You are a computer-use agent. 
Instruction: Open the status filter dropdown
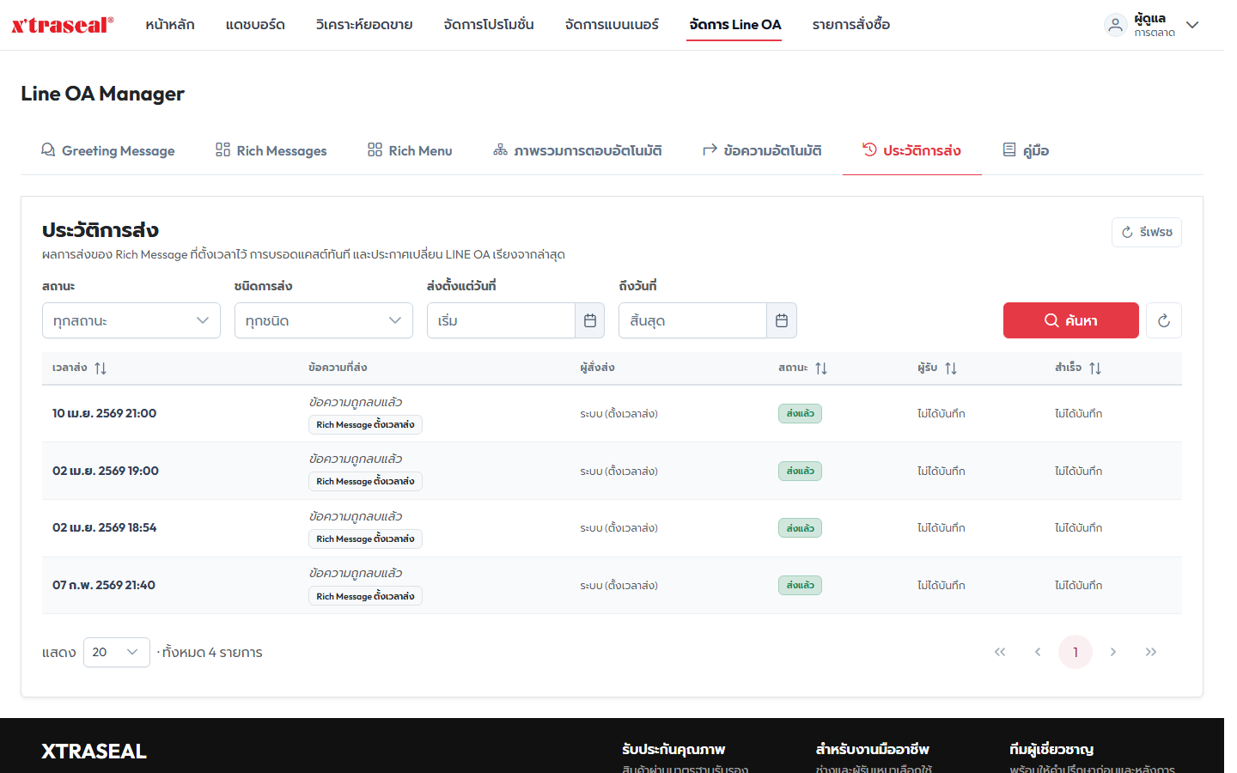pos(131,320)
